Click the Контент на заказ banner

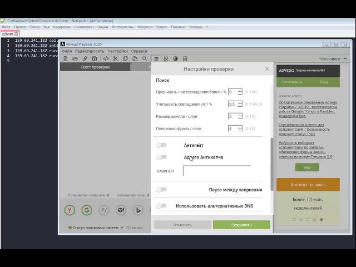click(308, 185)
